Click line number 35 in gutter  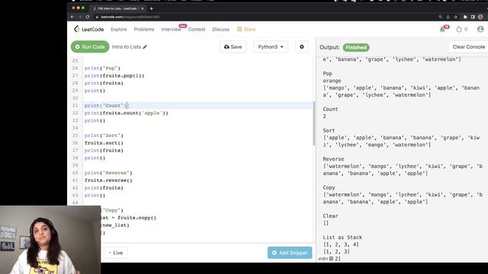[x=75, y=135]
